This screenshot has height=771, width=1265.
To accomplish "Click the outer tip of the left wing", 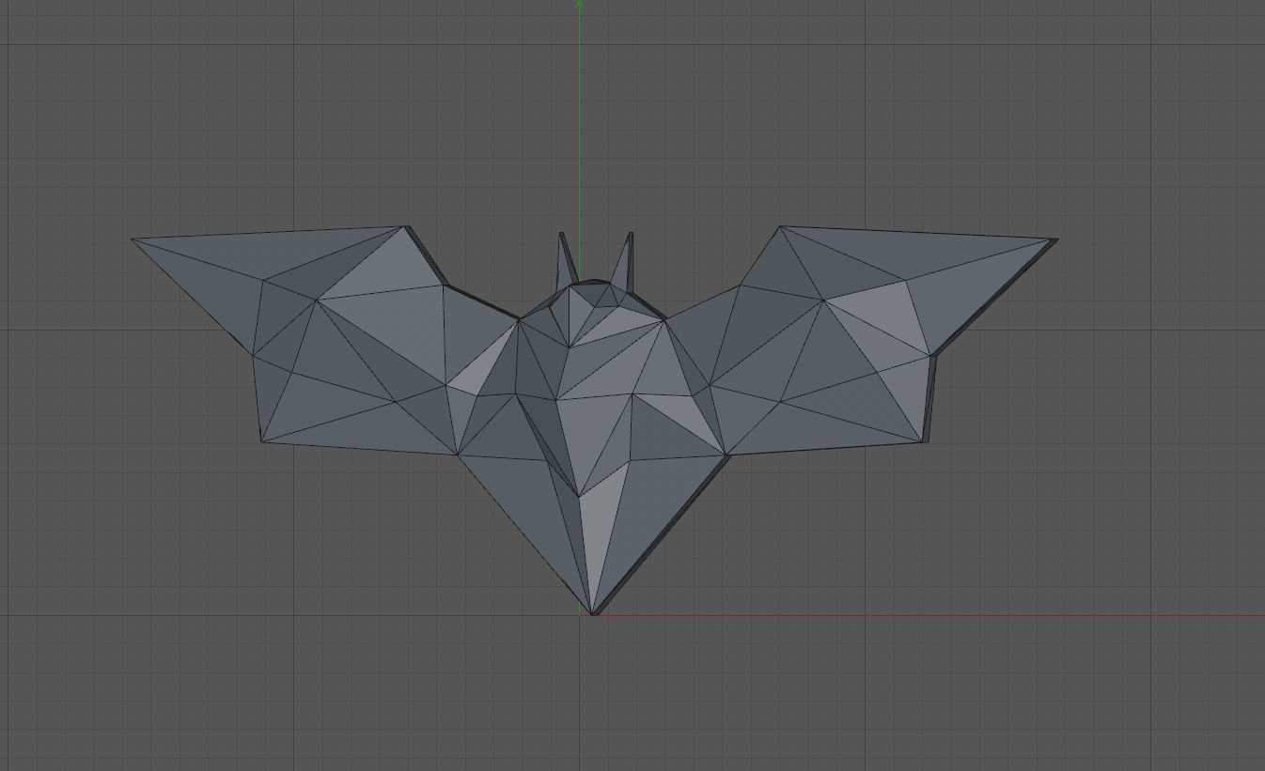I will coord(133,240).
